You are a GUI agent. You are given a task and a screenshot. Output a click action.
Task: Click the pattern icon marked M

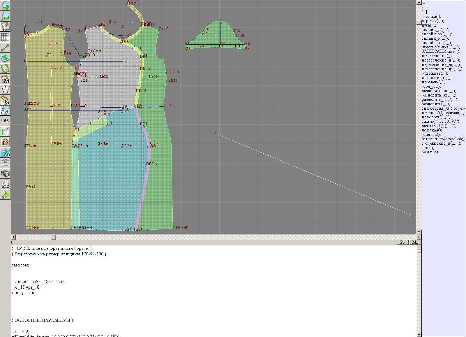click(5, 79)
